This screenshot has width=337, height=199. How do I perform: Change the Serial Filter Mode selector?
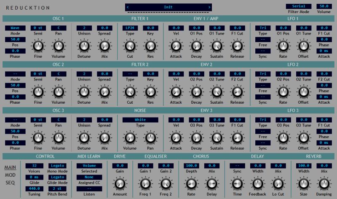tap(299, 6)
